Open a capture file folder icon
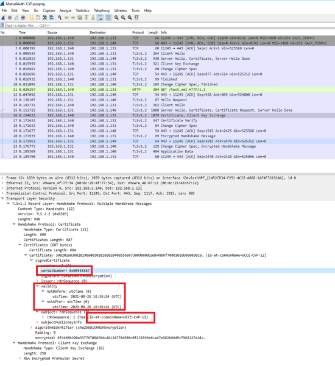 [32, 18]
